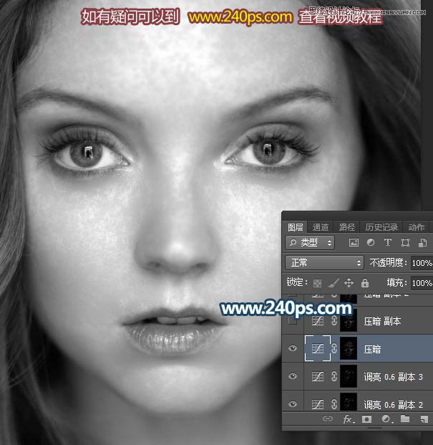The width and height of the screenshot is (433, 445).
Task: Select curves icon of 压暗 layer
Action: [318, 348]
